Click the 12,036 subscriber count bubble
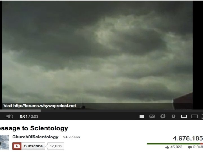Screen dimensions: 203x152 click(56, 146)
